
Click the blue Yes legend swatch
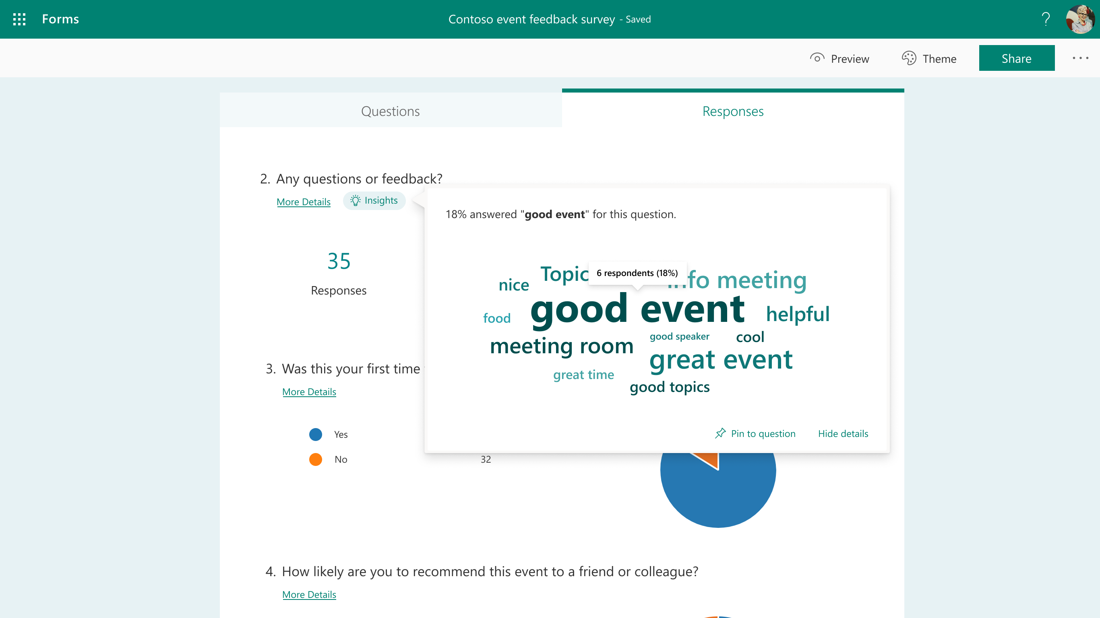(316, 434)
